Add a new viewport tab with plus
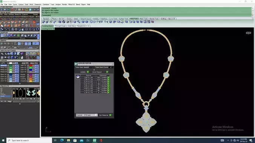Image resolution: width=255 pixels, height=143 pixels. tap(88, 26)
